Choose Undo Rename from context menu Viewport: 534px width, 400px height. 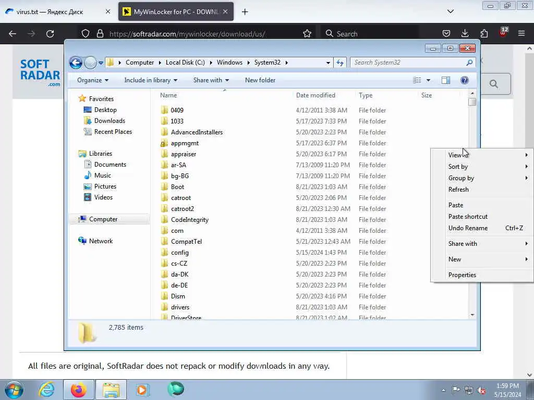481,228
